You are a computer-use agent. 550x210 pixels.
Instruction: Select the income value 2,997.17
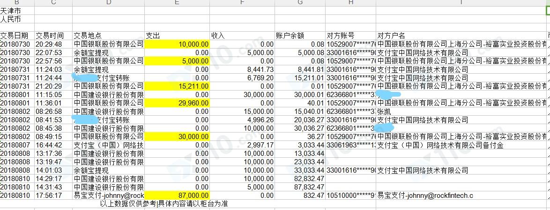pos(242,145)
